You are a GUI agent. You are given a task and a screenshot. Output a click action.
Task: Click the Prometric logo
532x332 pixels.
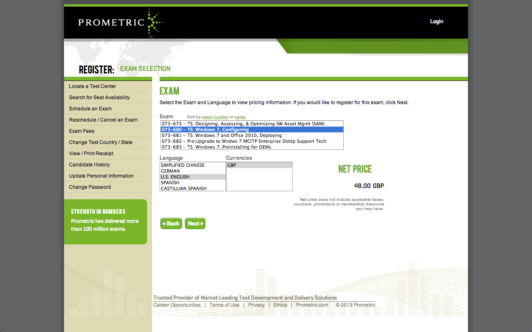point(121,22)
